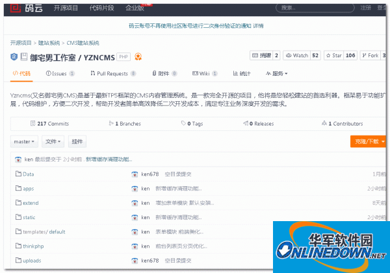Open the Star count 106

(350, 55)
